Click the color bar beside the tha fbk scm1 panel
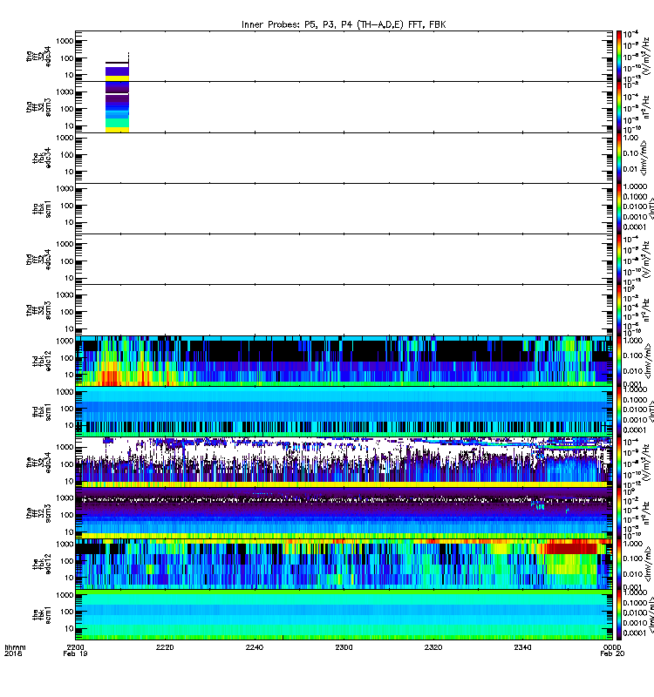Viewport: 654px width, 697px height. point(619,208)
